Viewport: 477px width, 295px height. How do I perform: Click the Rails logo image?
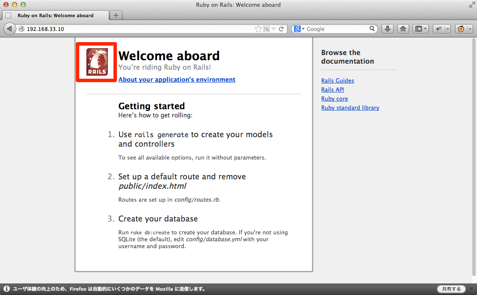(97, 62)
